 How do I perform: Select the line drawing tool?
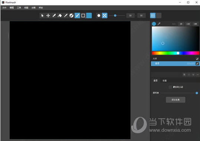tap(65, 16)
